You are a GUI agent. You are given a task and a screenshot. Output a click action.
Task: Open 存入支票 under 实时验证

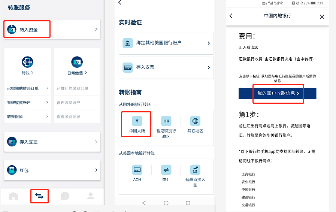[166, 67]
